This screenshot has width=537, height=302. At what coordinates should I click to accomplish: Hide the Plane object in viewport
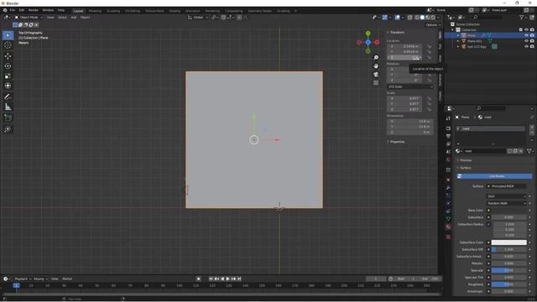coord(526,35)
